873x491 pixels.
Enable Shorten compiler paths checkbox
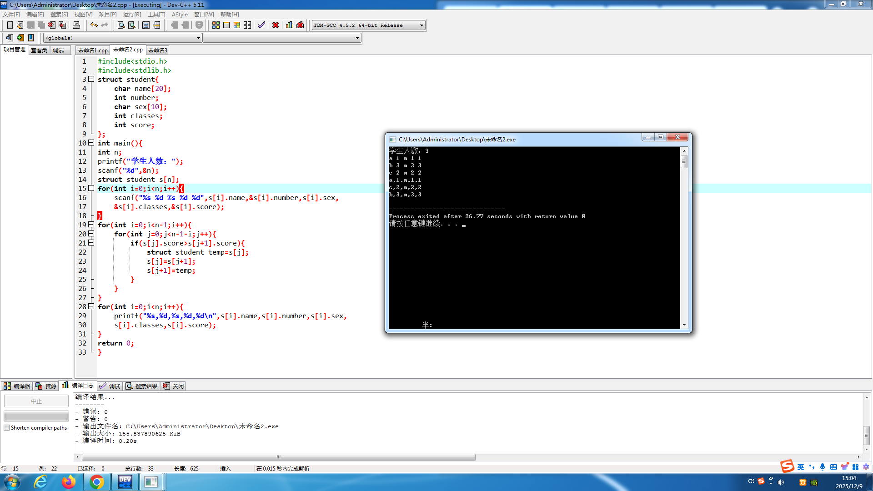[7, 428]
